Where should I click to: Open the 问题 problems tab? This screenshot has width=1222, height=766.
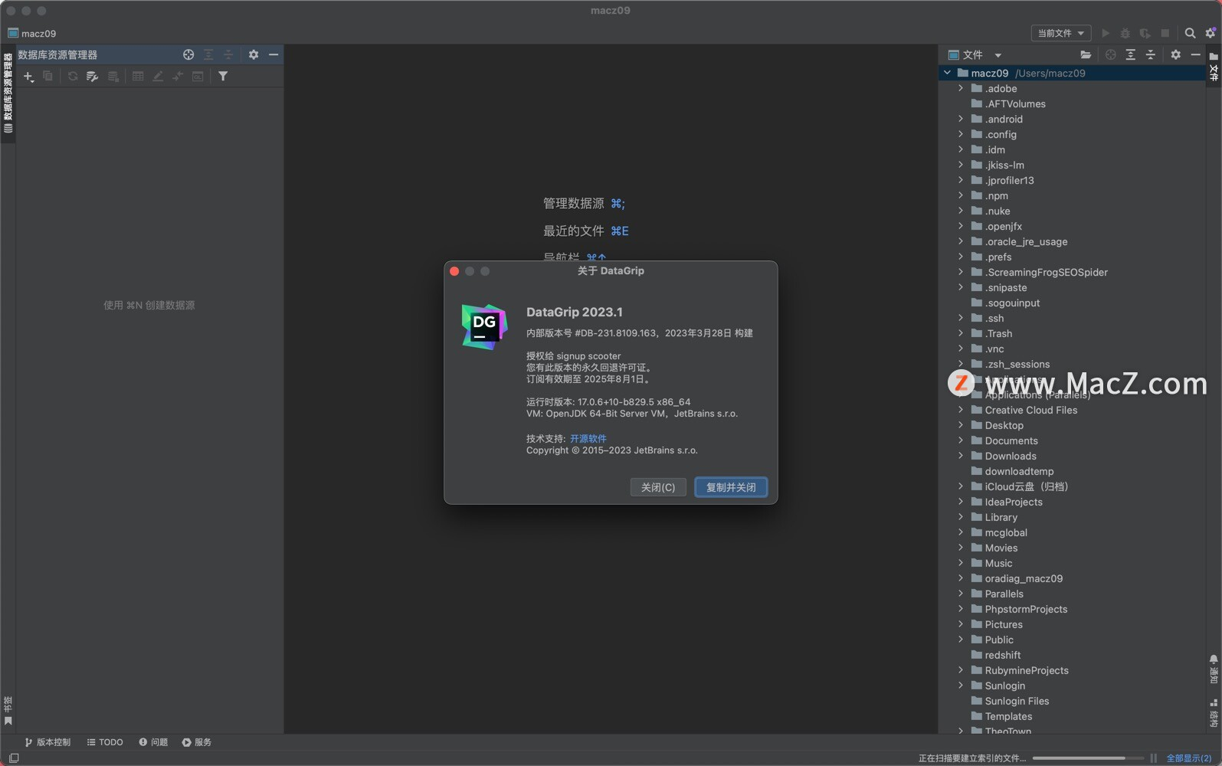point(153,742)
